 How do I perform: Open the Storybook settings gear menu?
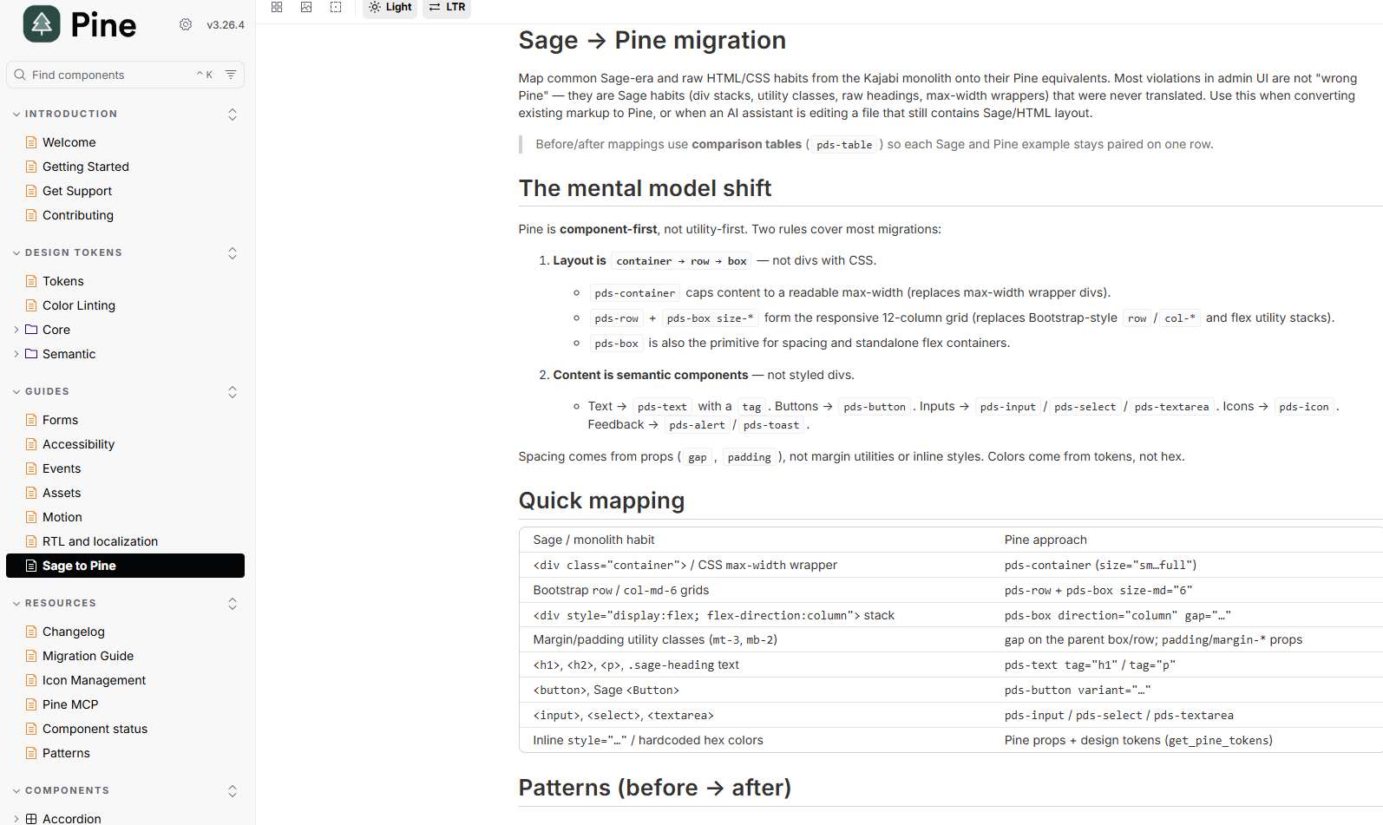186,24
